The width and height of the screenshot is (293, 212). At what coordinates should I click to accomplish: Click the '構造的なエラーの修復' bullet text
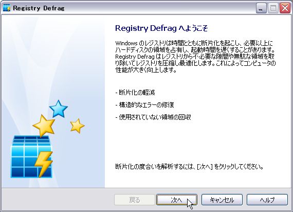[x=144, y=105]
